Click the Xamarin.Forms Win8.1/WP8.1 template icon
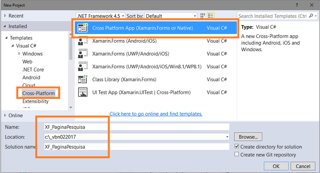 pos(83,66)
